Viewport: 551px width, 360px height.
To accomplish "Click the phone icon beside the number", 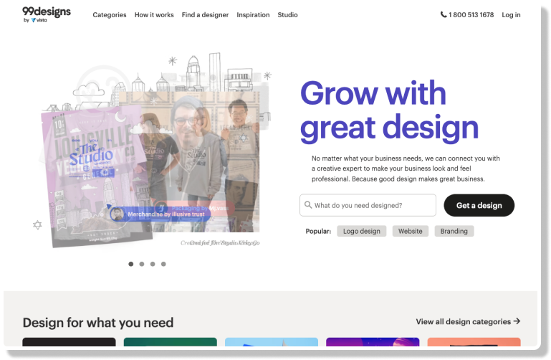I will [x=444, y=15].
